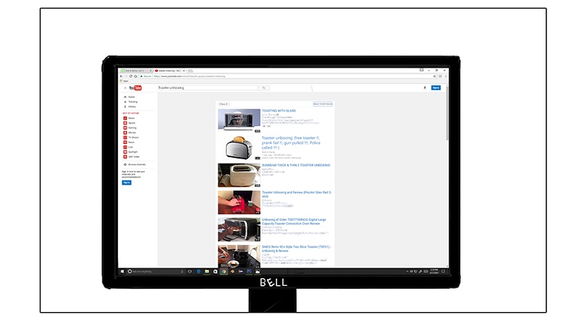Expand the Filters dropdown

tap(224, 104)
